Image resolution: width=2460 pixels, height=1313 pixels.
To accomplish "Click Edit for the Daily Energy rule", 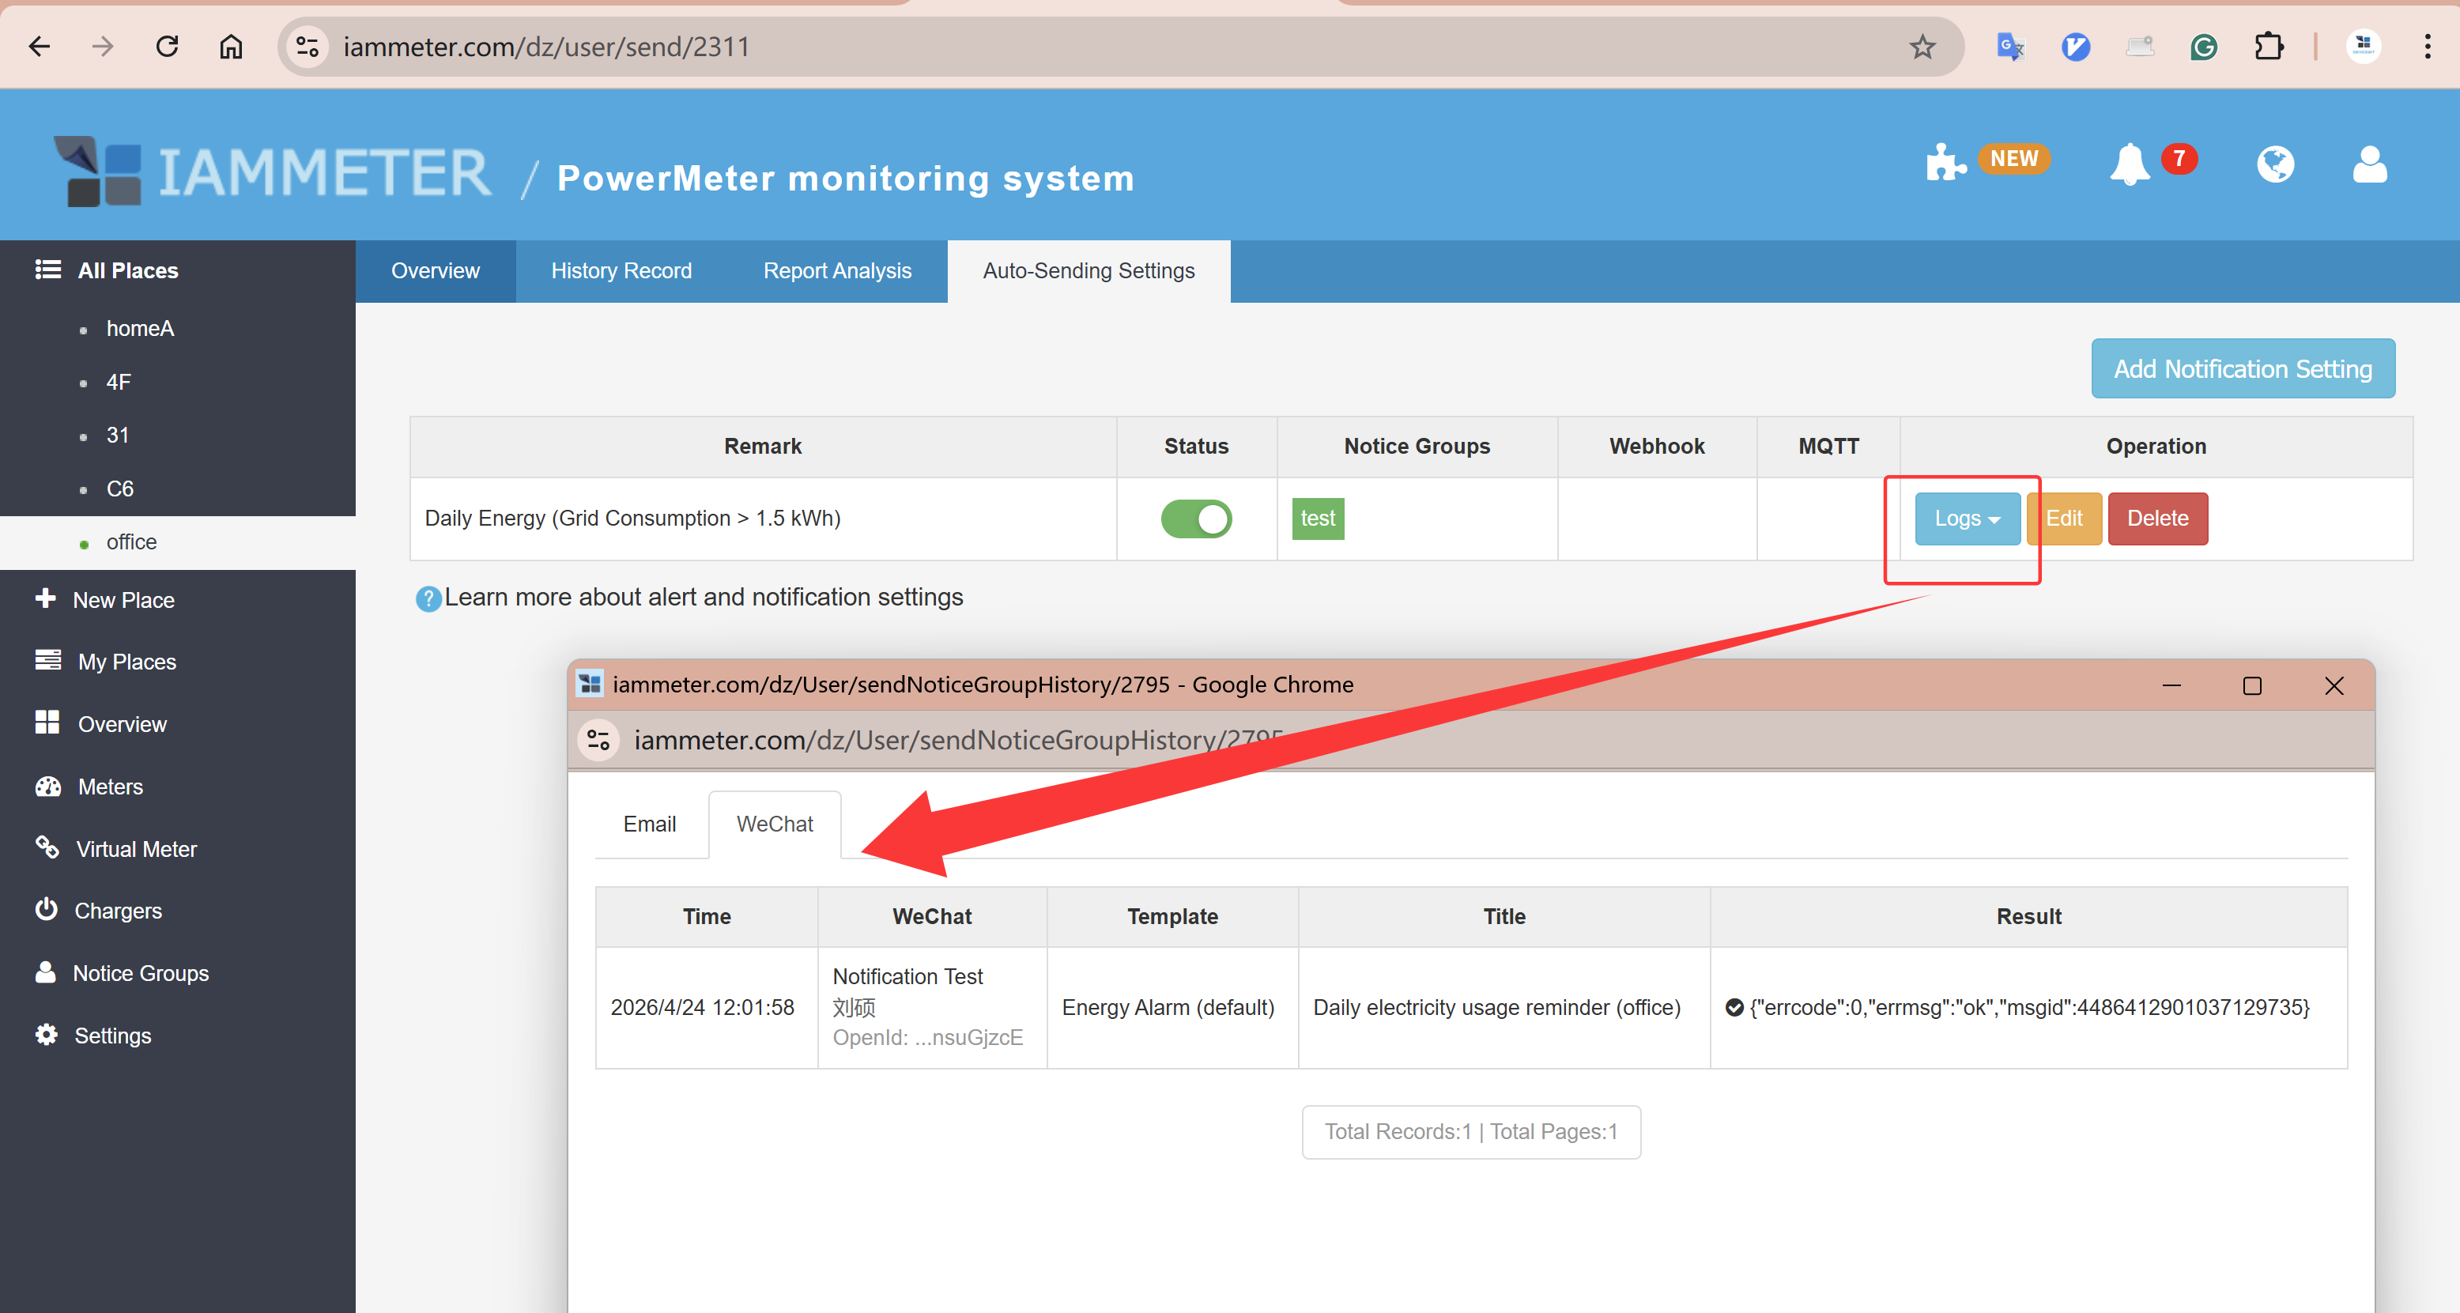I will [2065, 519].
